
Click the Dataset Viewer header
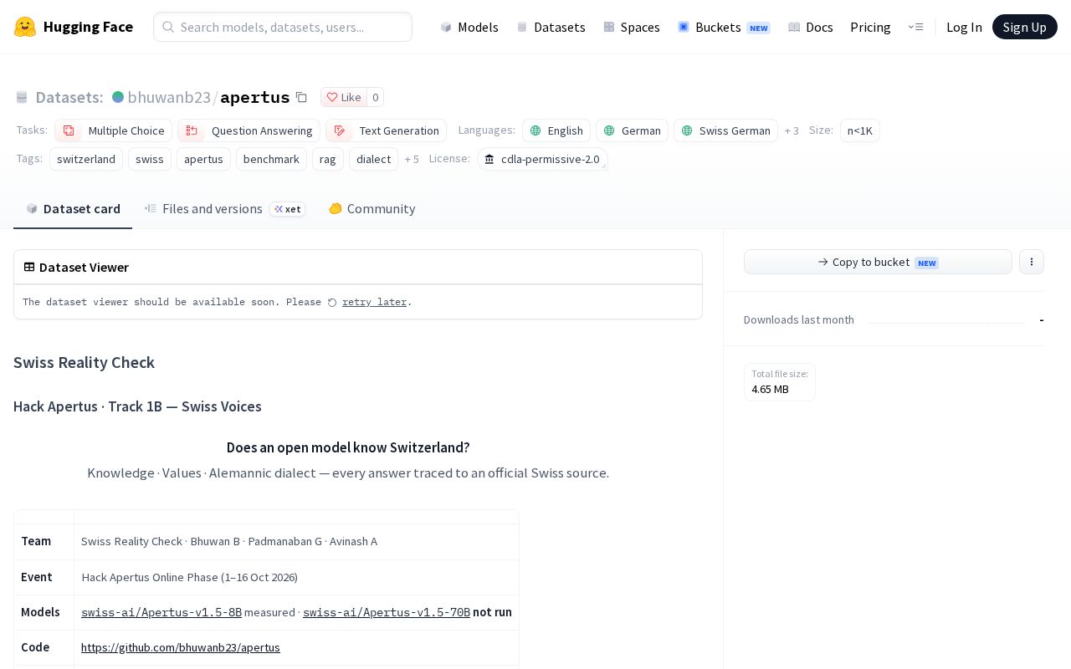(x=358, y=268)
